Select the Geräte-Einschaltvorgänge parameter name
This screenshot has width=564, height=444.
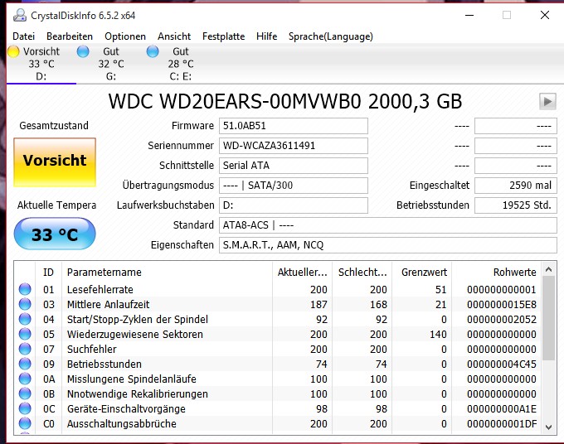coord(126,409)
